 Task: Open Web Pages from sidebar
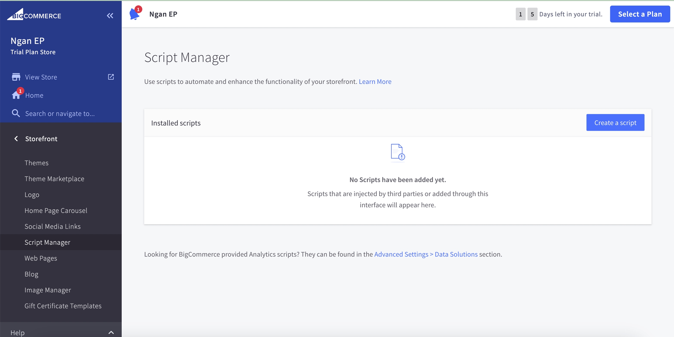click(x=41, y=258)
